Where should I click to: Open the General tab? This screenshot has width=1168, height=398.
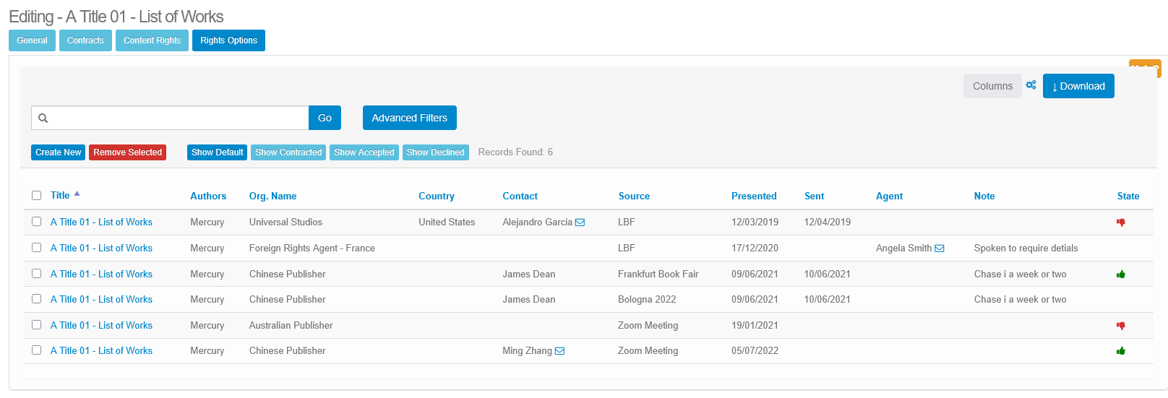(x=32, y=40)
